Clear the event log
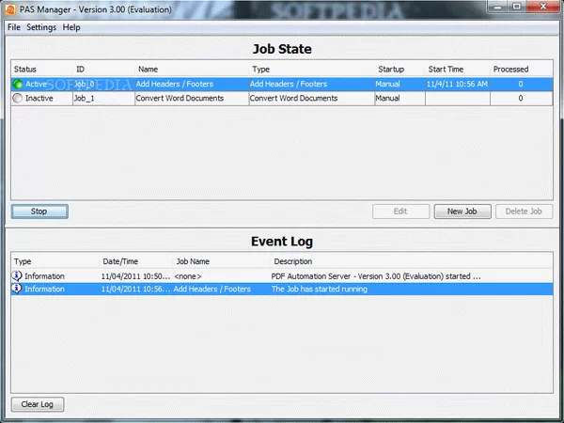 click(38, 404)
